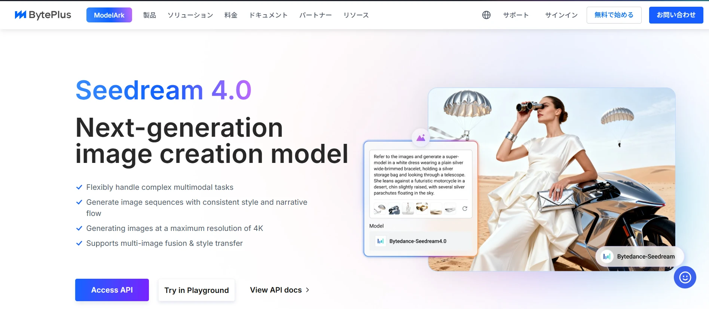The width and height of the screenshot is (709, 309).
Task: Click the Bytedance-Seedream badge on the image
Action: tap(640, 256)
